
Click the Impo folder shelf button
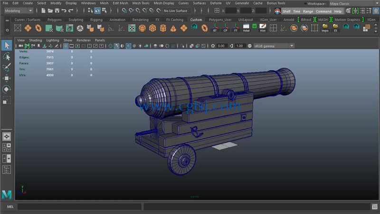[325, 28]
